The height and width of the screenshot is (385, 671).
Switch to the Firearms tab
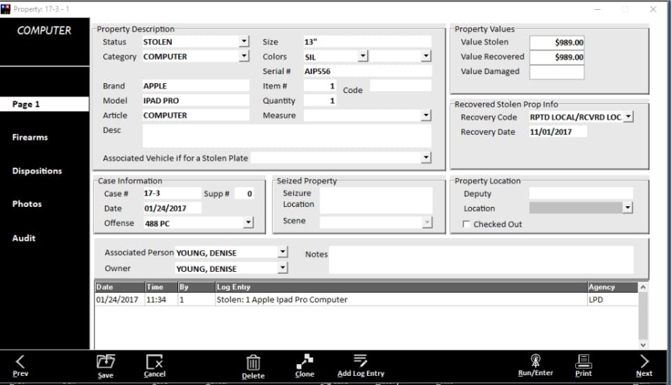pyautogui.click(x=30, y=138)
